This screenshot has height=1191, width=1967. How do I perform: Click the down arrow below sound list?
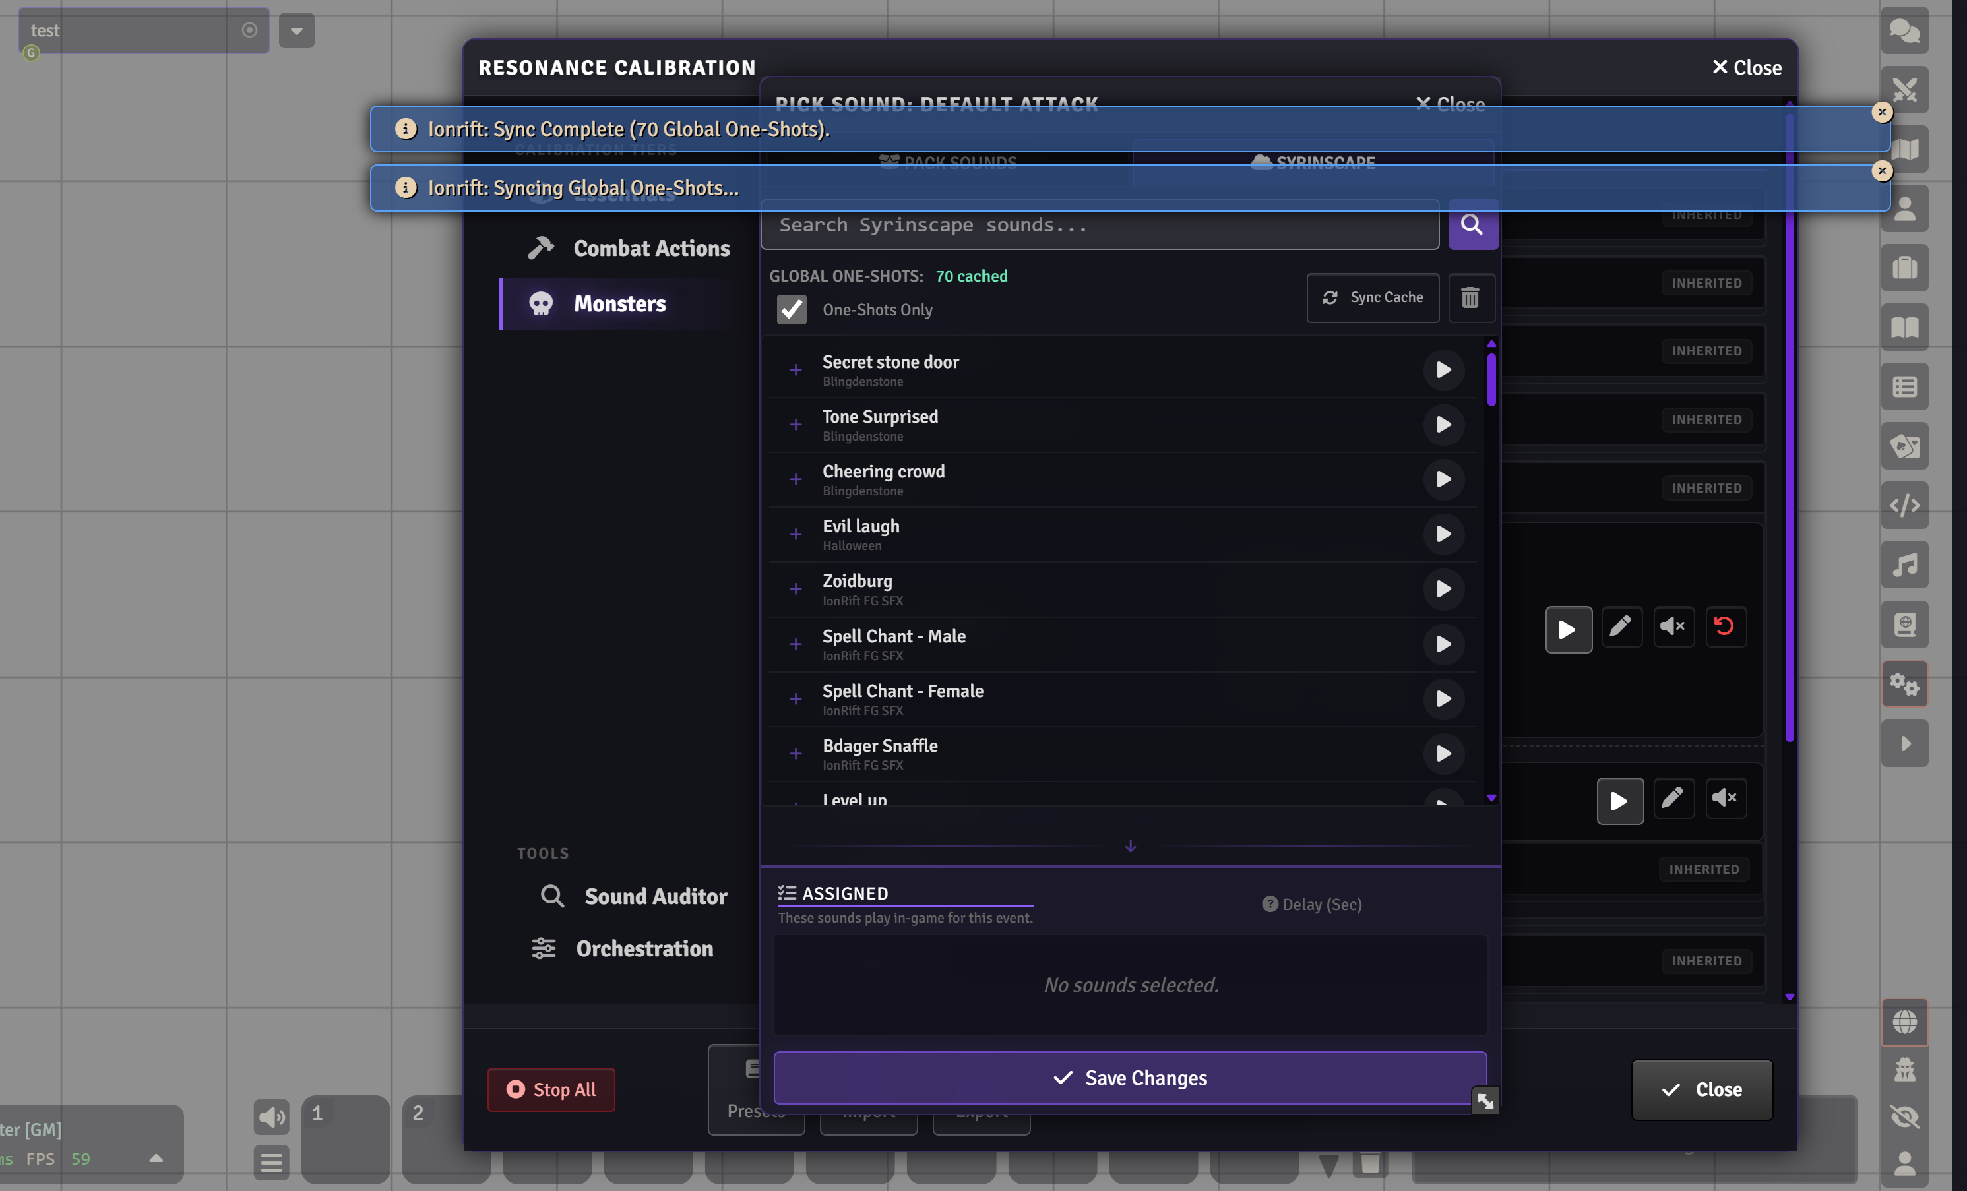(x=1129, y=846)
